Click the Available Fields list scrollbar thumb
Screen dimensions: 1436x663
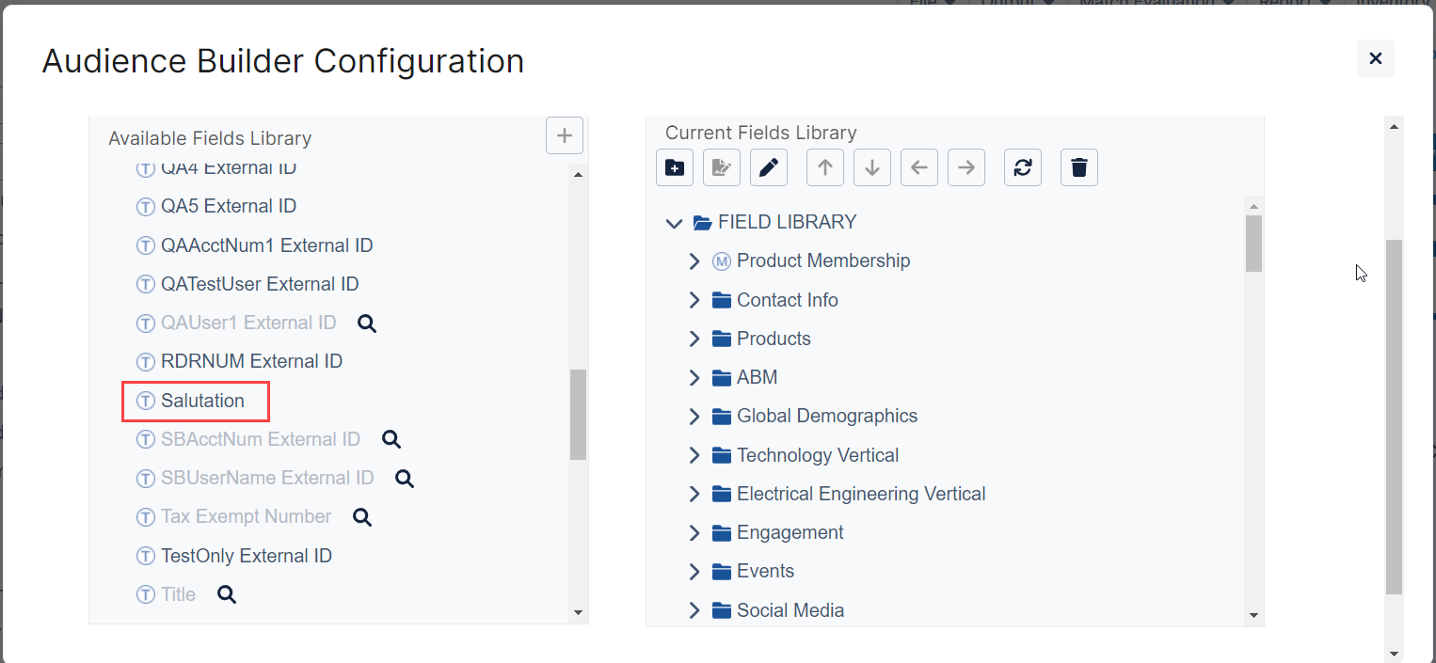[578, 414]
